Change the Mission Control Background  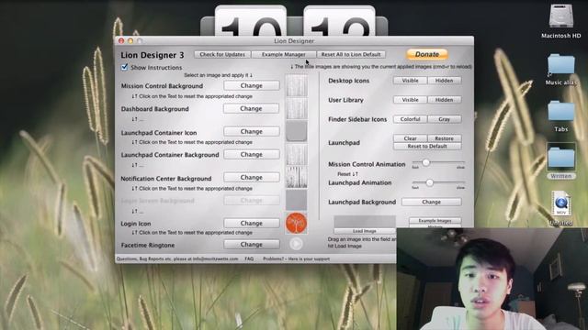251,85
